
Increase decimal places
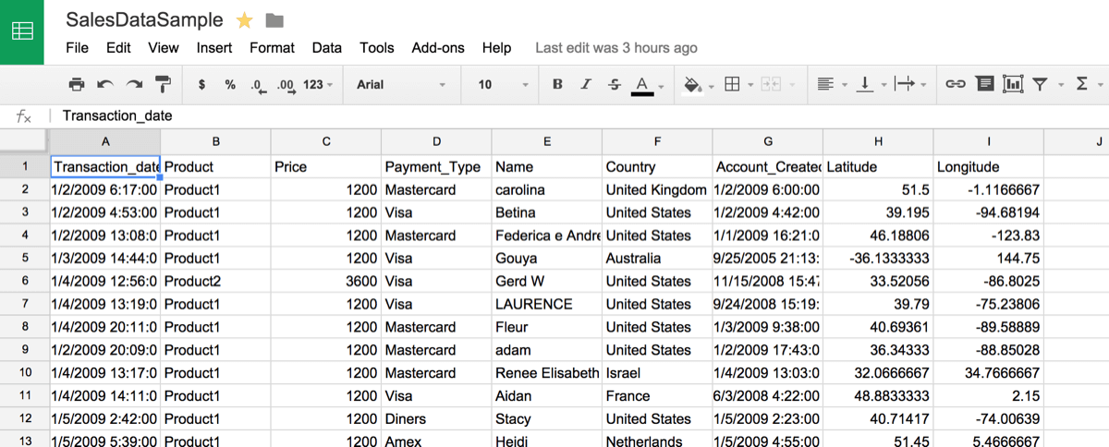[286, 85]
